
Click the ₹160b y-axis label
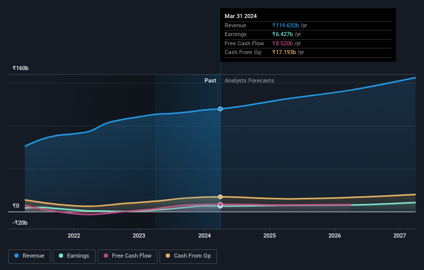20,68
